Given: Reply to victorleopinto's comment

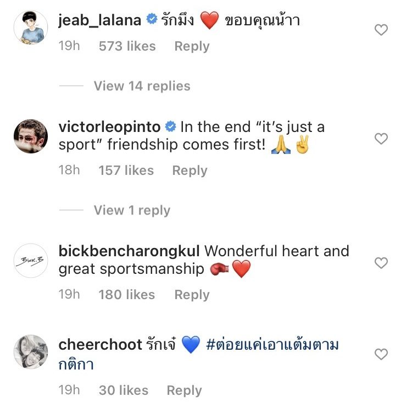Looking at the screenshot, I should (x=190, y=170).
